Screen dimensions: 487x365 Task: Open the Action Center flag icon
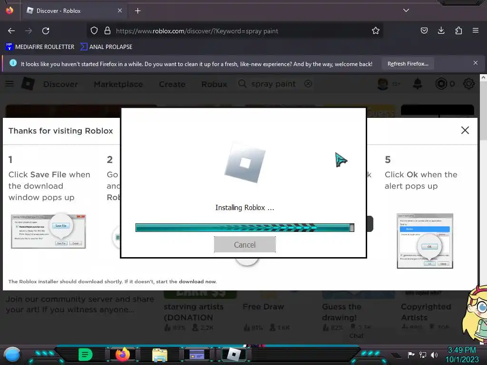point(411,355)
